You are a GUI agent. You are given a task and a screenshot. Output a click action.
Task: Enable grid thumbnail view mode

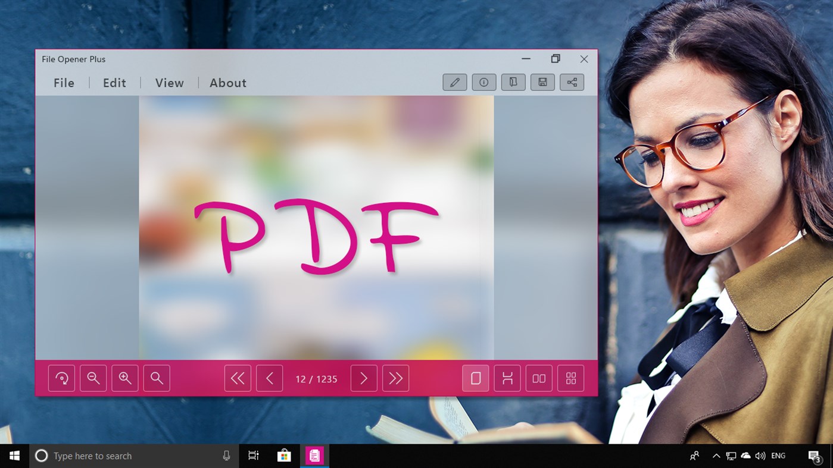tap(570, 378)
